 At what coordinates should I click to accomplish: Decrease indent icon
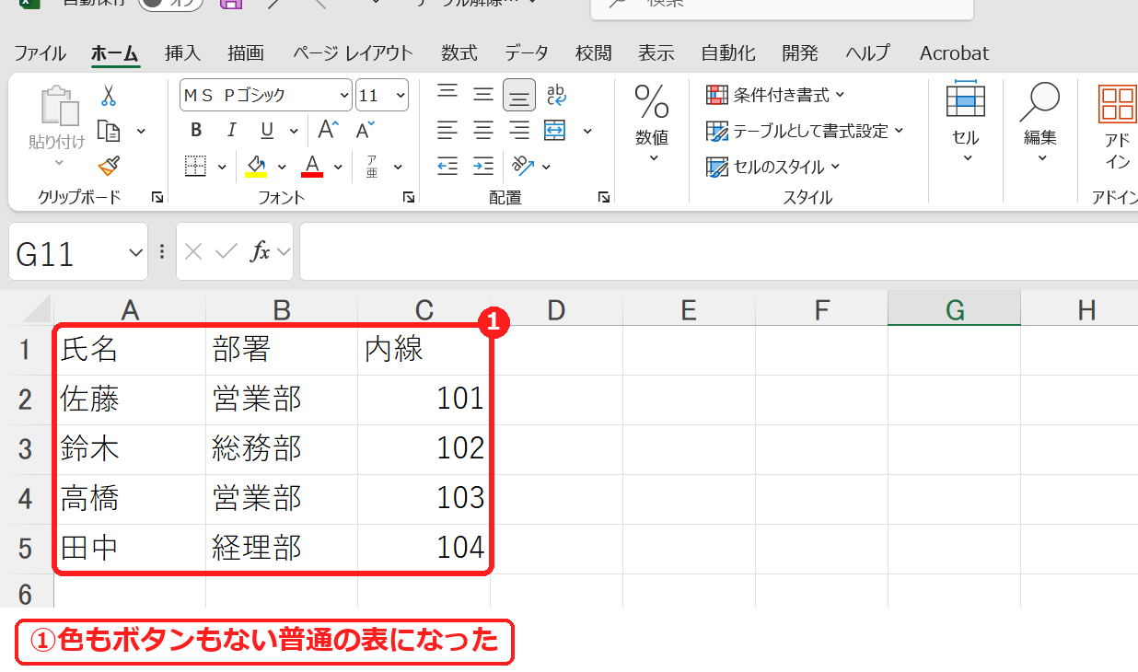[447, 166]
